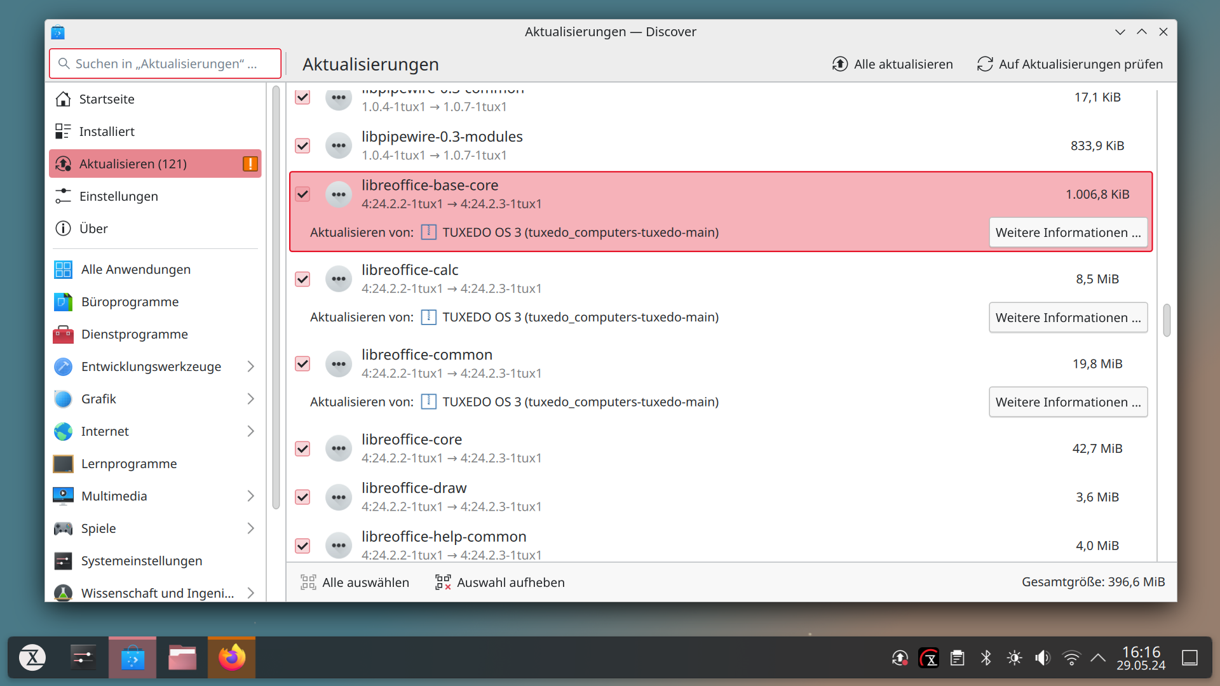1220x686 pixels.
Task: Click the Internet globe icon
Action: 63,431
